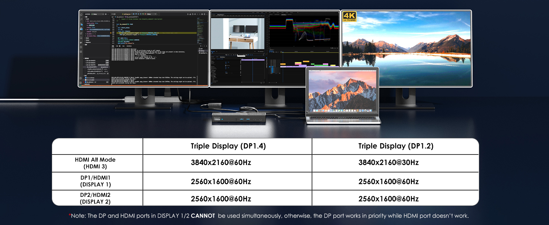
Task: Click the Accounts icon above the gear
Action: 81,78
